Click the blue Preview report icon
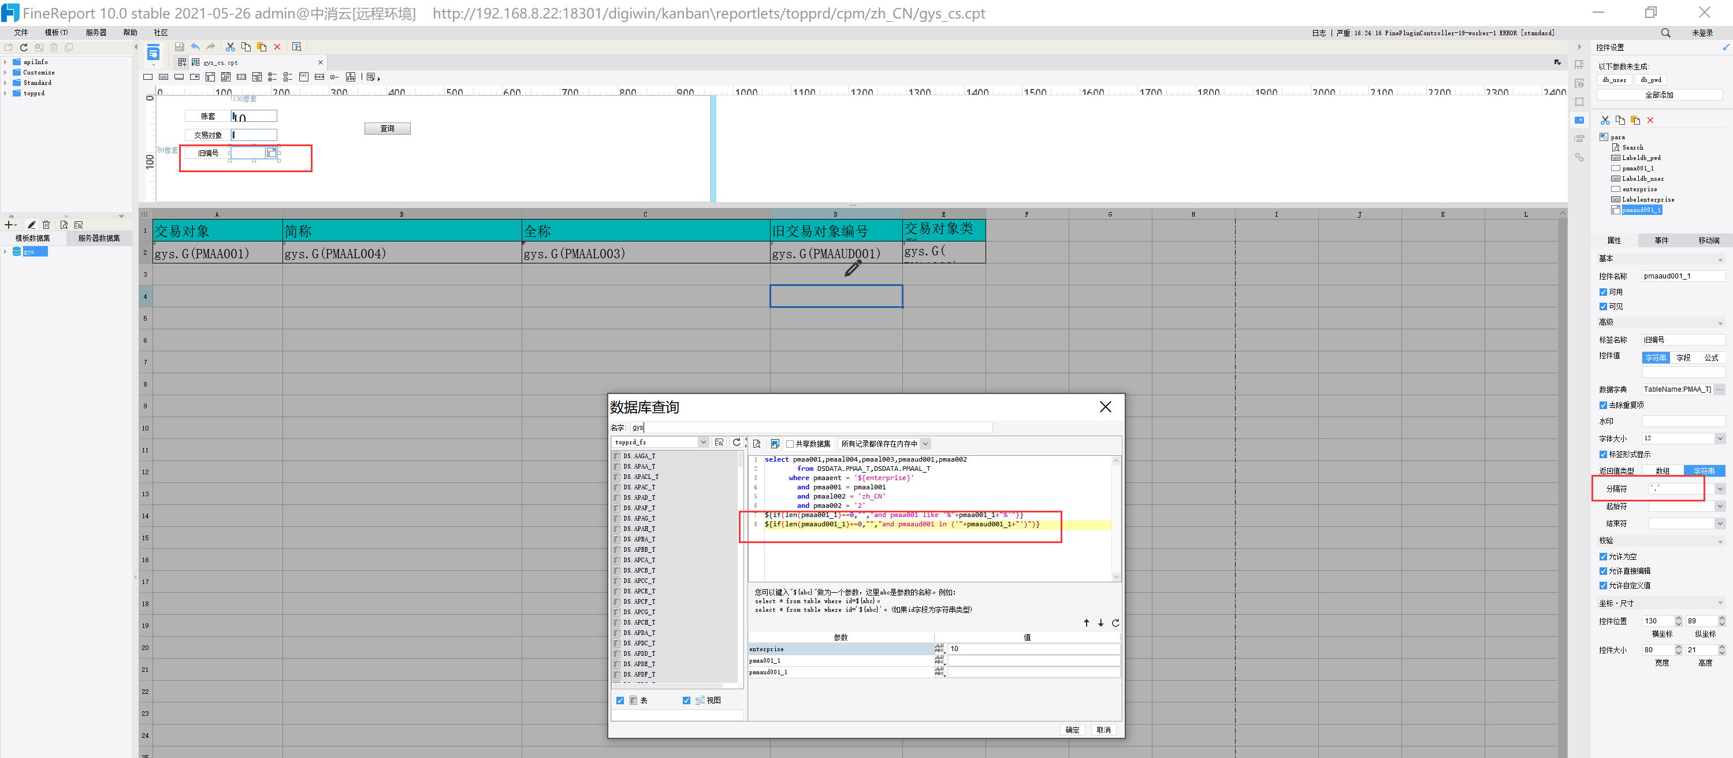 [x=154, y=53]
